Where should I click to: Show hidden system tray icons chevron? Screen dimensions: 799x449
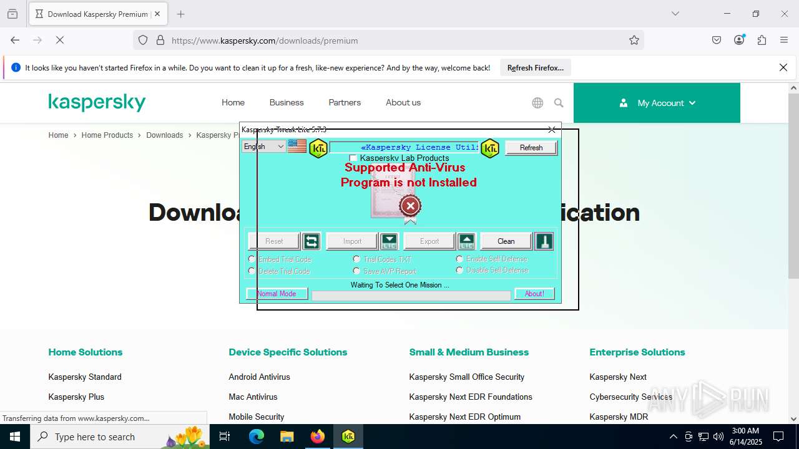[x=673, y=437]
